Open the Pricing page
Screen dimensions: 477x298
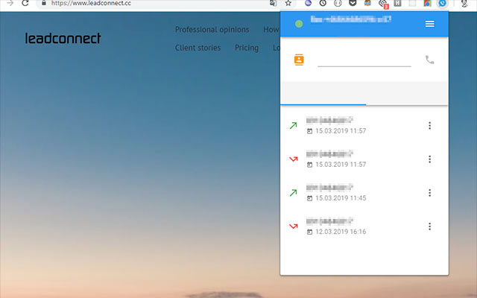click(x=247, y=48)
